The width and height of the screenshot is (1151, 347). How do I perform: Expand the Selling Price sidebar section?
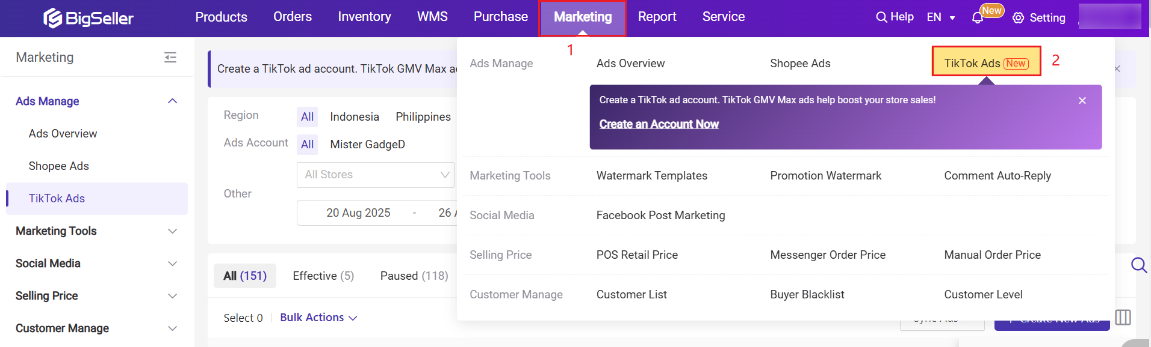(x=97, y=296)
